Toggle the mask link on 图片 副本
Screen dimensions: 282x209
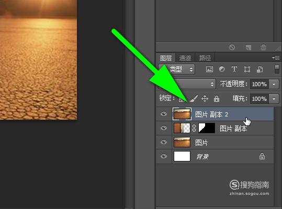194,128
